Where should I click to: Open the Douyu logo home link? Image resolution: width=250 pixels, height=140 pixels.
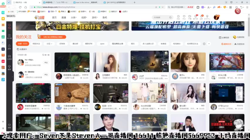39,17
